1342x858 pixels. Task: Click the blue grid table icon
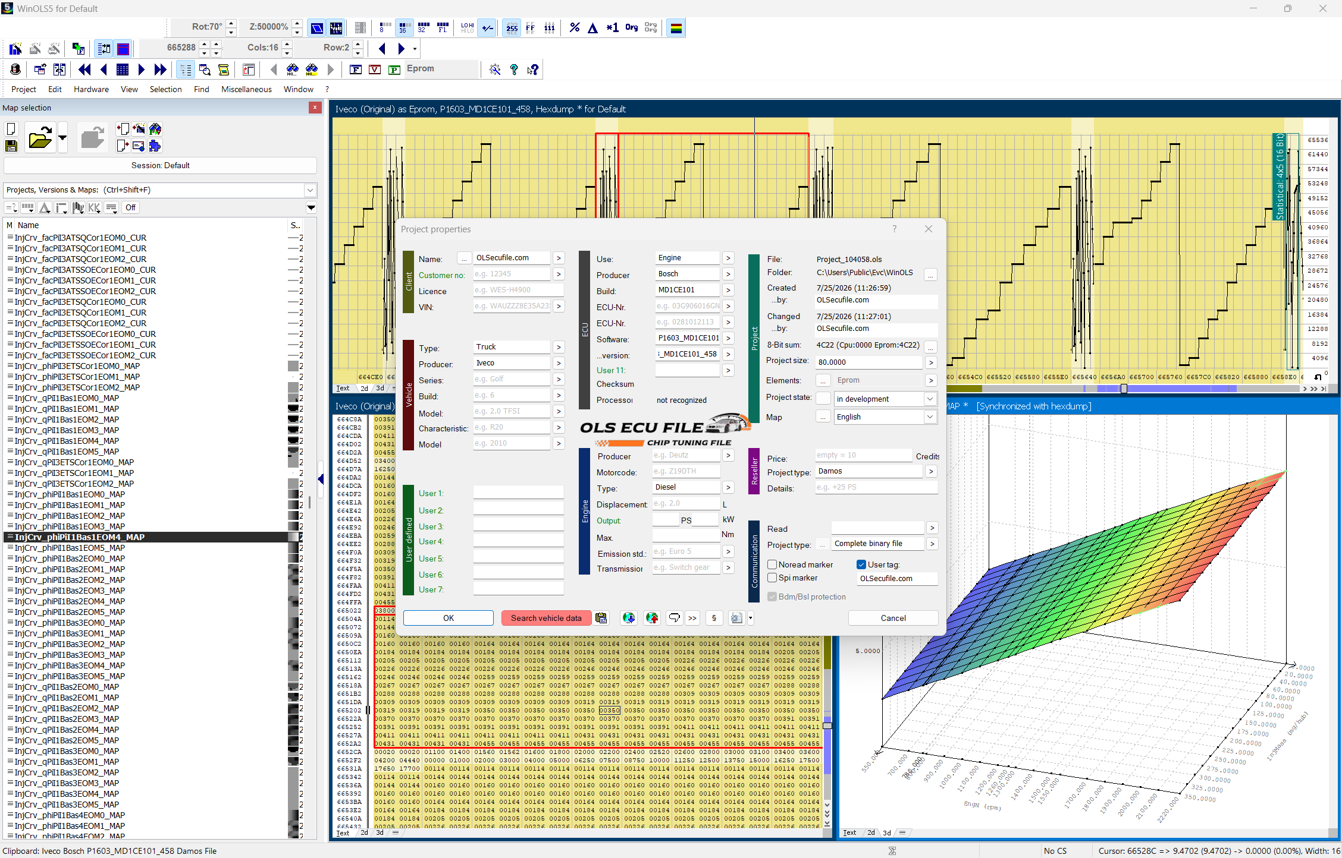tap(122, 70)
